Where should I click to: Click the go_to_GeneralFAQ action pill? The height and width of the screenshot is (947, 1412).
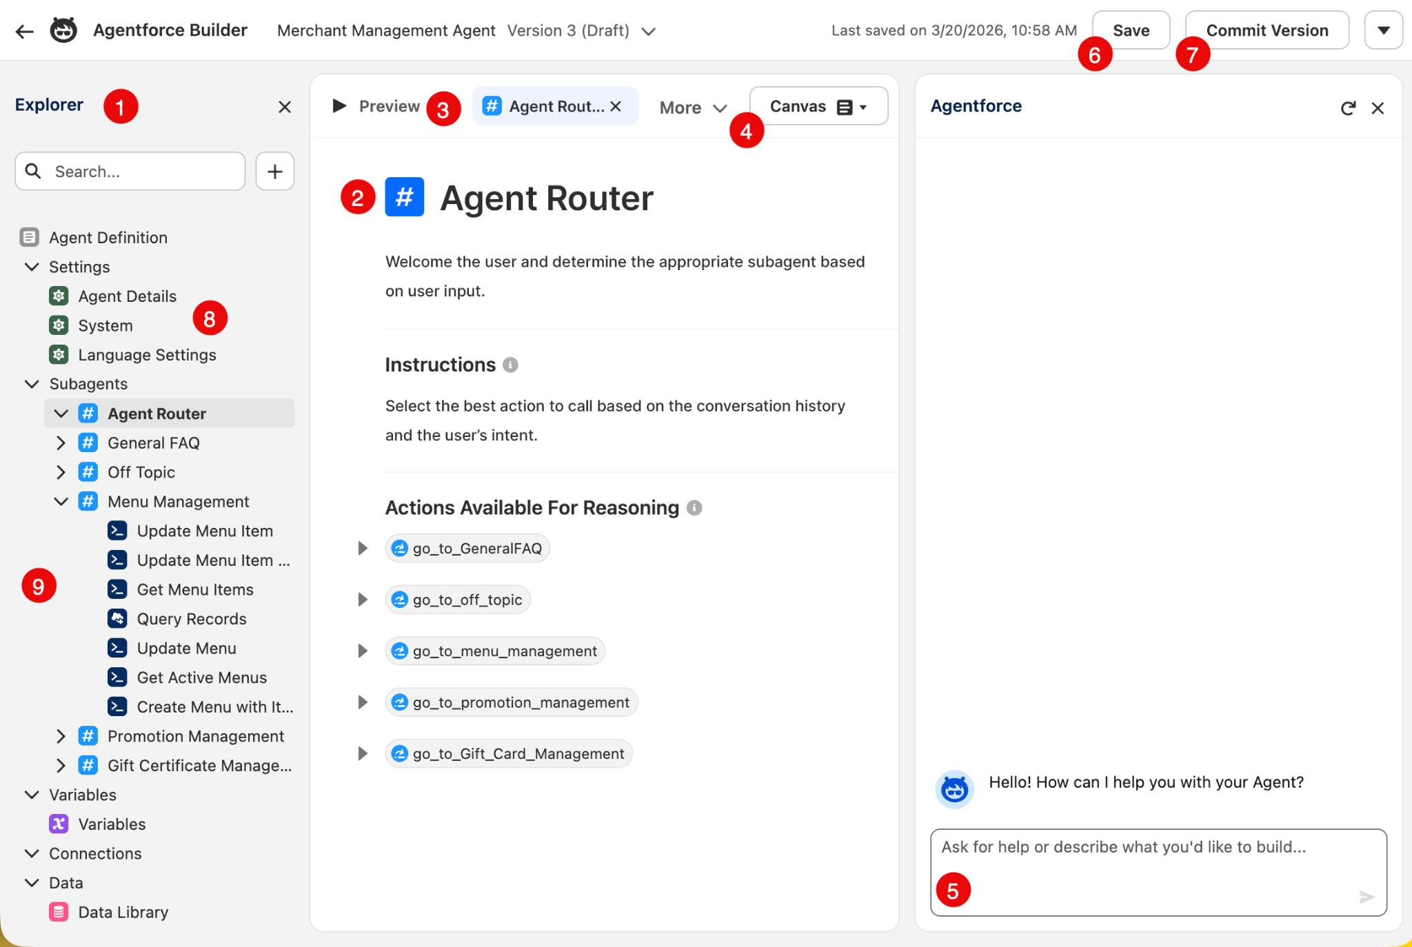pos(467,549)
